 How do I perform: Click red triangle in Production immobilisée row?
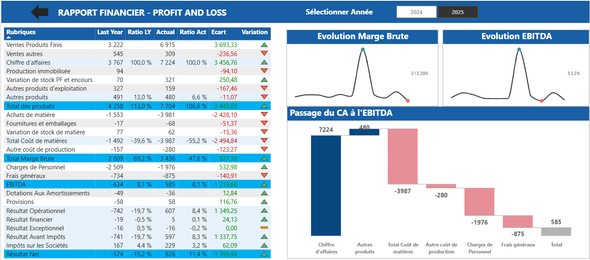point(264,71)
